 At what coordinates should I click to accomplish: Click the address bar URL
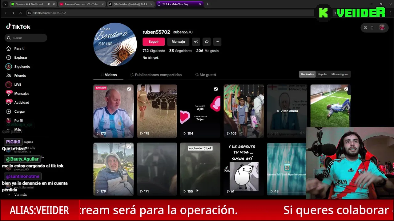coord(49,13)
